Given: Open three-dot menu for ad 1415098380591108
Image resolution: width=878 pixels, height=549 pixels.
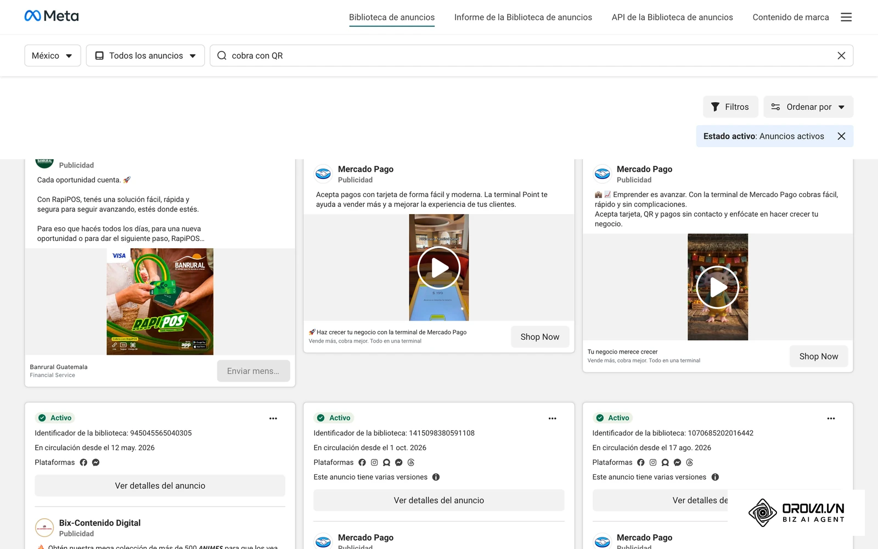Looking at the screenshot, I should 553,418.
